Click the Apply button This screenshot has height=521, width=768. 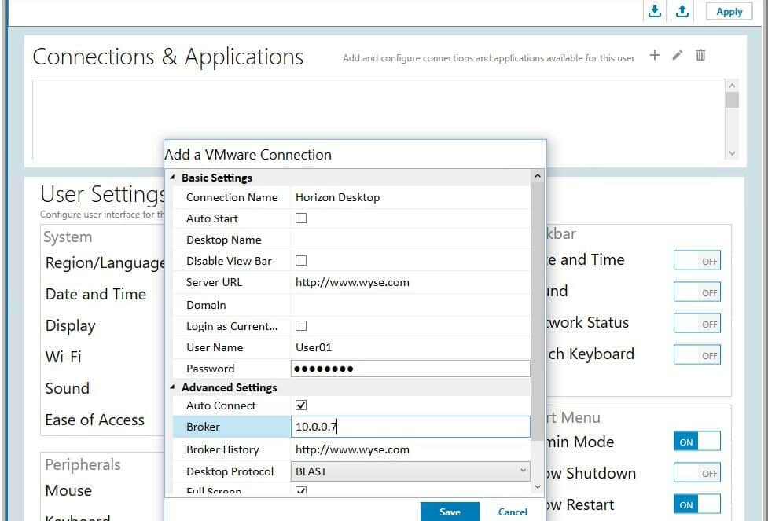729,11
